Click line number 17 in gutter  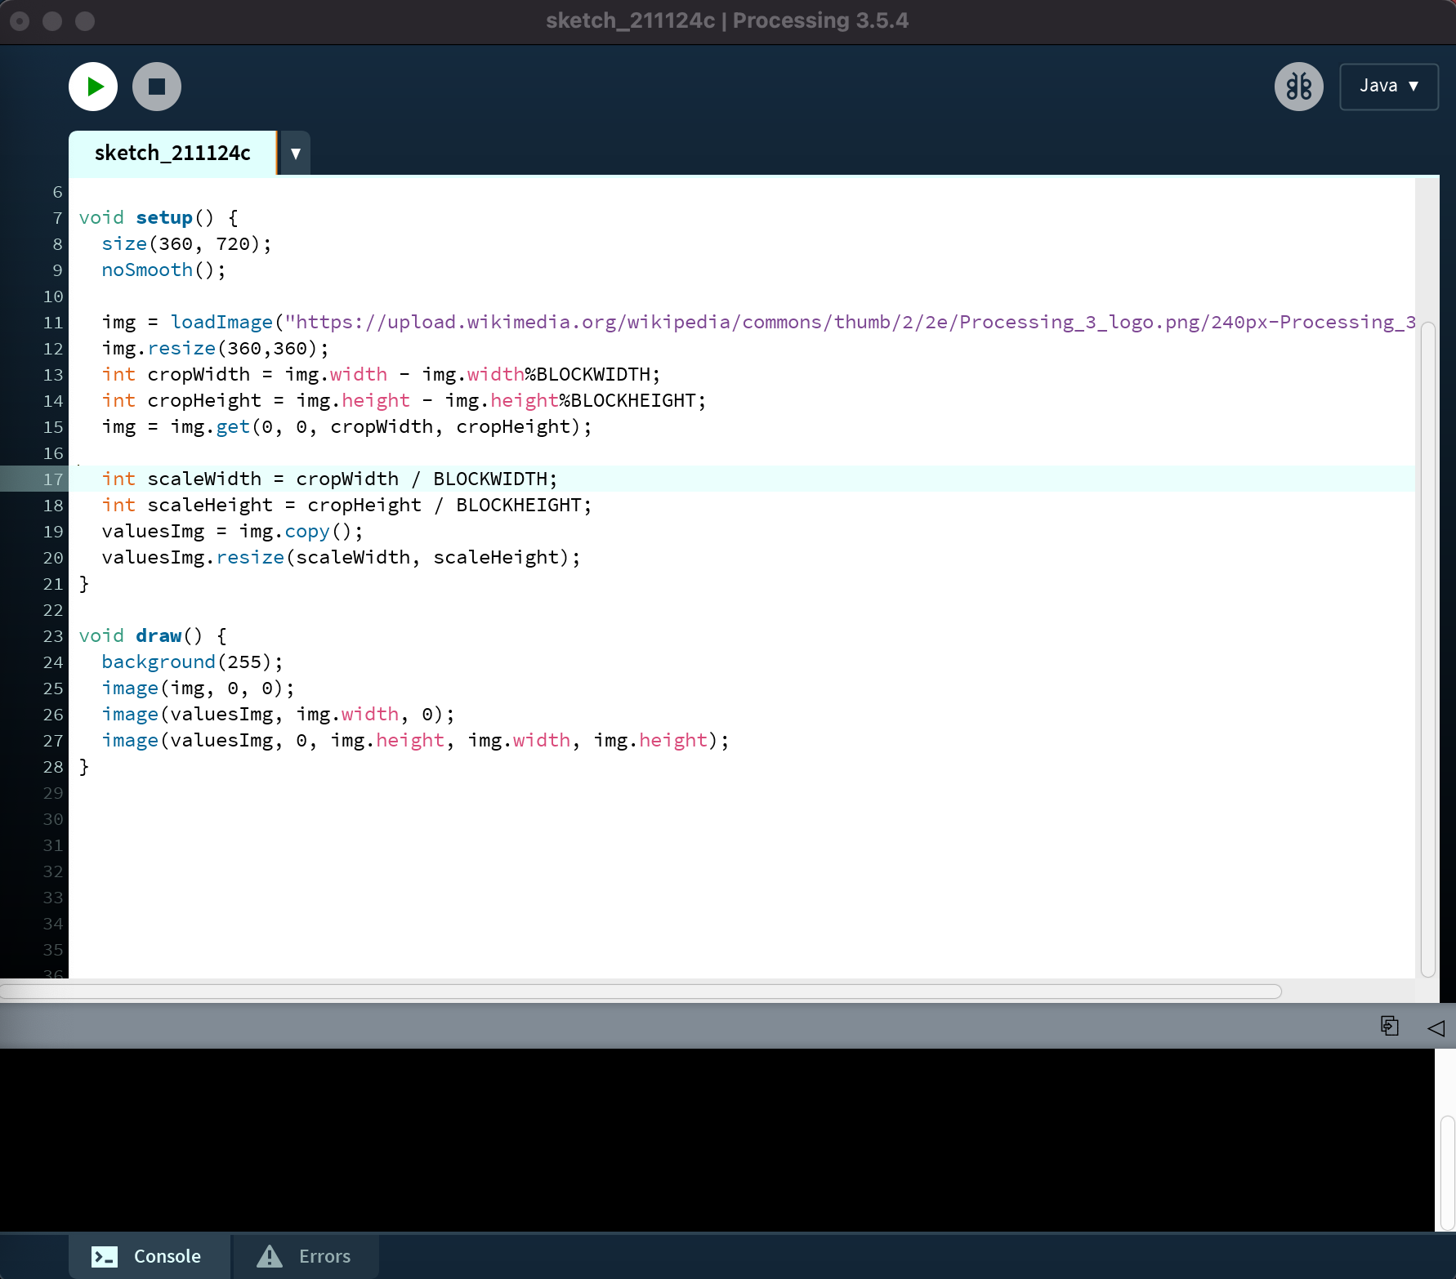point(53,479)
